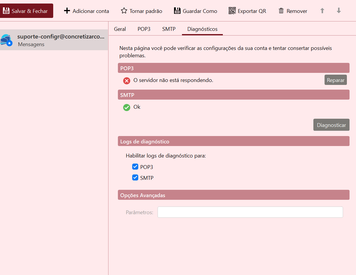Screen dimensions: 356x275
Task: Click the mail account avatar icon in the sidebar
Action: pos(6,40)
